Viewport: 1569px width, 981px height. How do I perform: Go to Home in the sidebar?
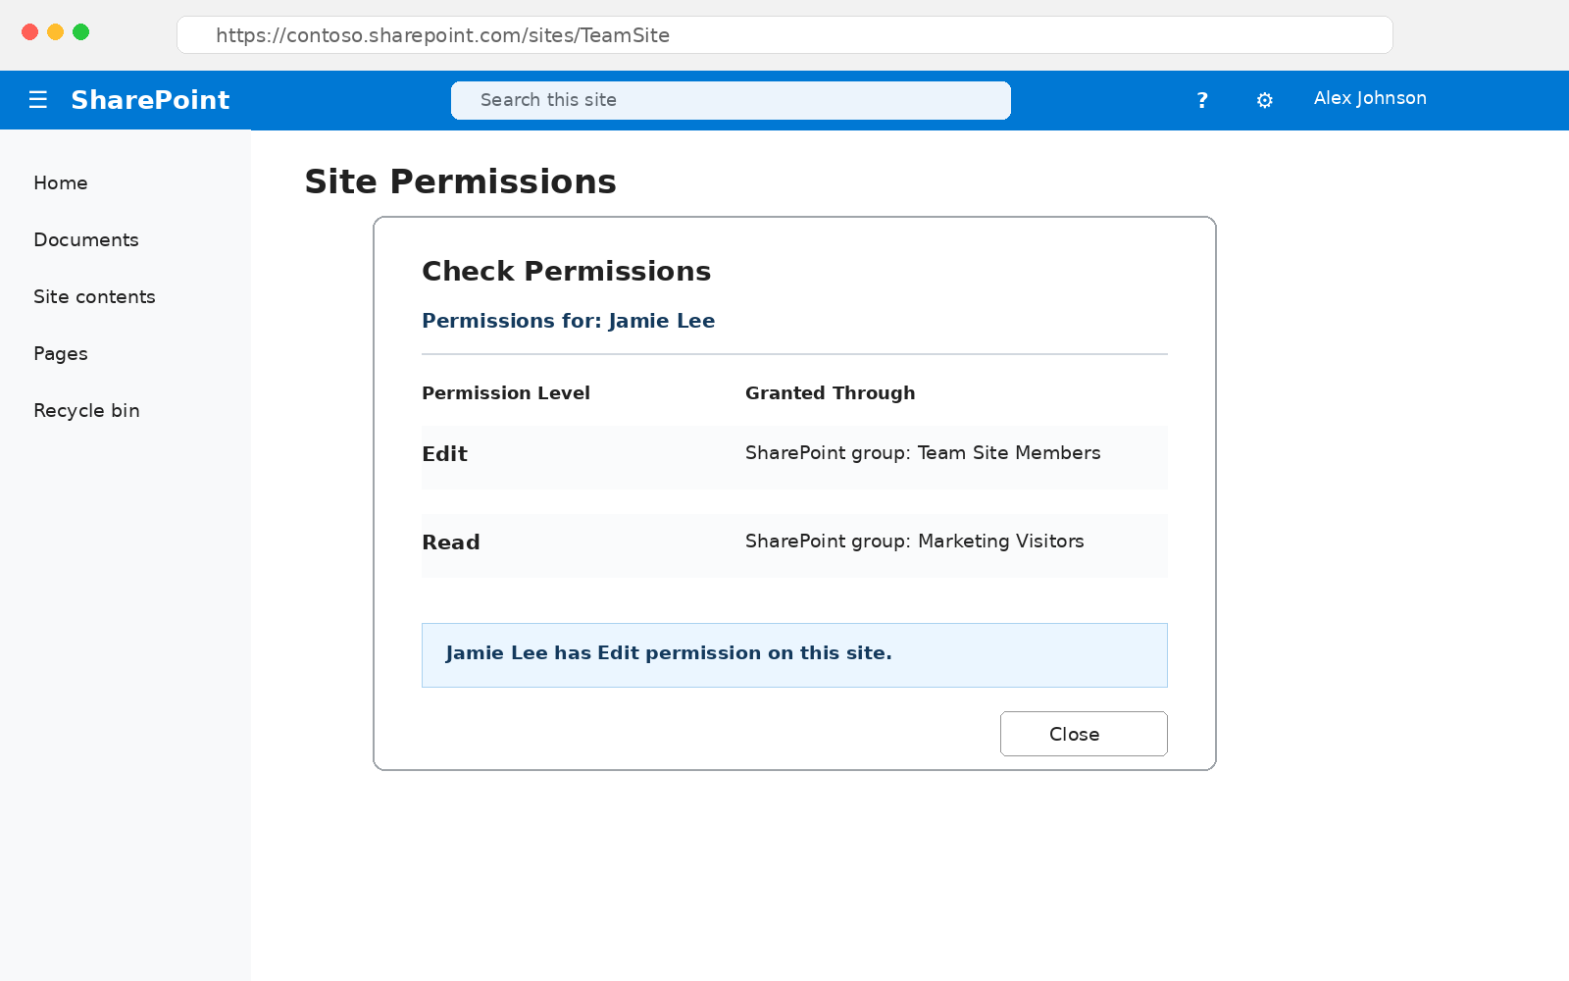[x=61, y=183]
